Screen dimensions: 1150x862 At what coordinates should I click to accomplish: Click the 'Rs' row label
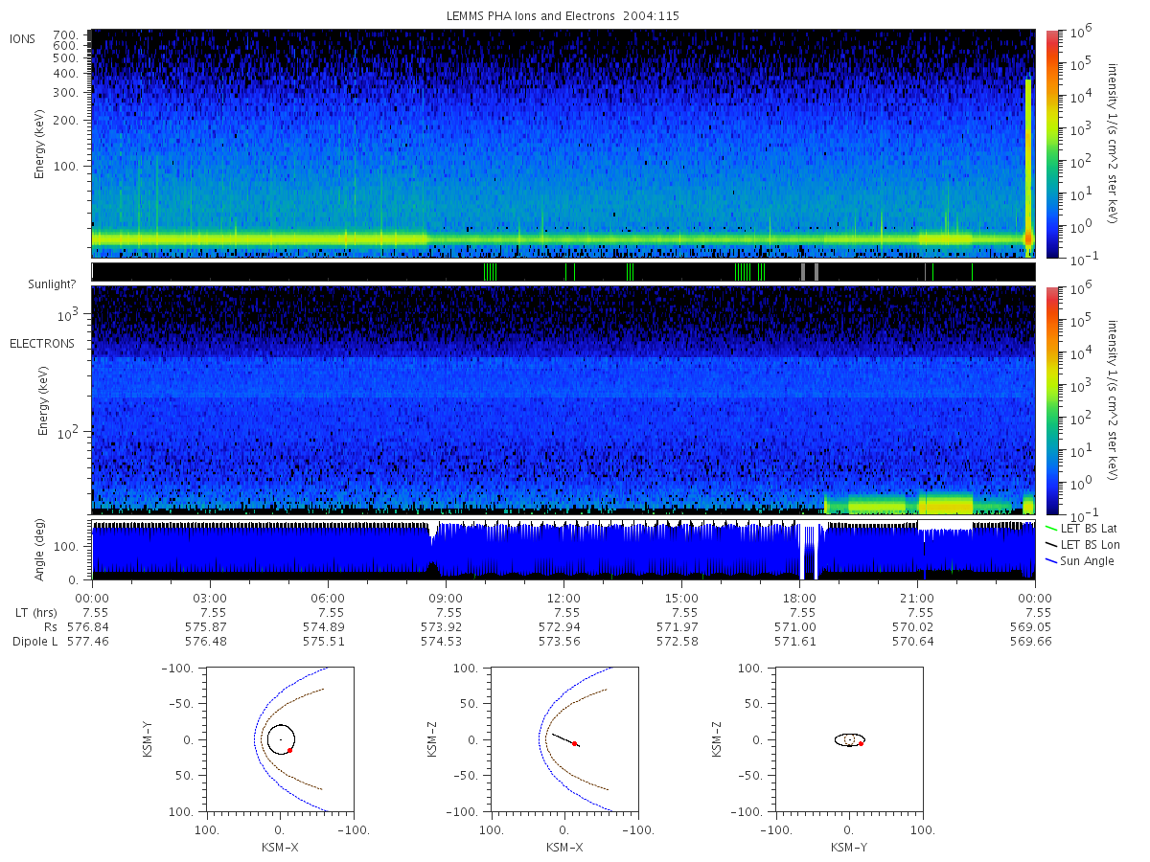pos(50,627)
